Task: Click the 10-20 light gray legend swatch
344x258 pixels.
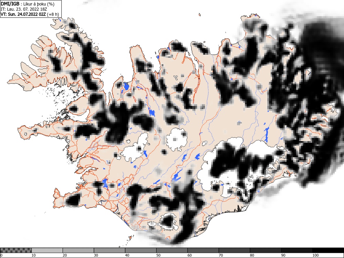Action: [47, 250]
